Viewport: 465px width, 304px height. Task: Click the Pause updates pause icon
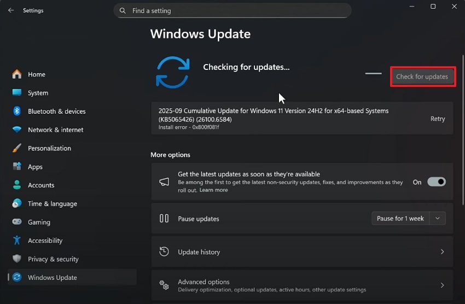tap(164, 218)
